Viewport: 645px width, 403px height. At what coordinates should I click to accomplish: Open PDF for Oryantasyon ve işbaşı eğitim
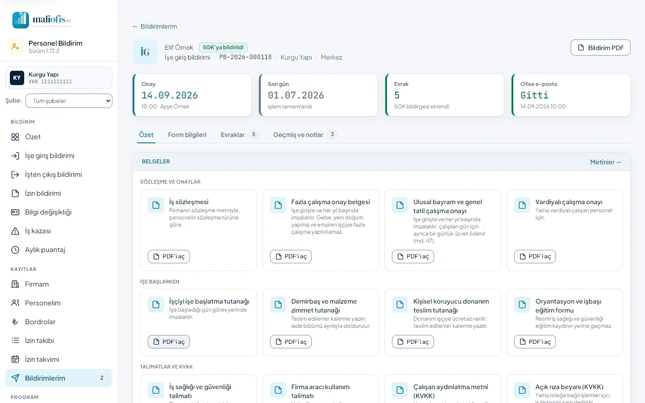535,342
